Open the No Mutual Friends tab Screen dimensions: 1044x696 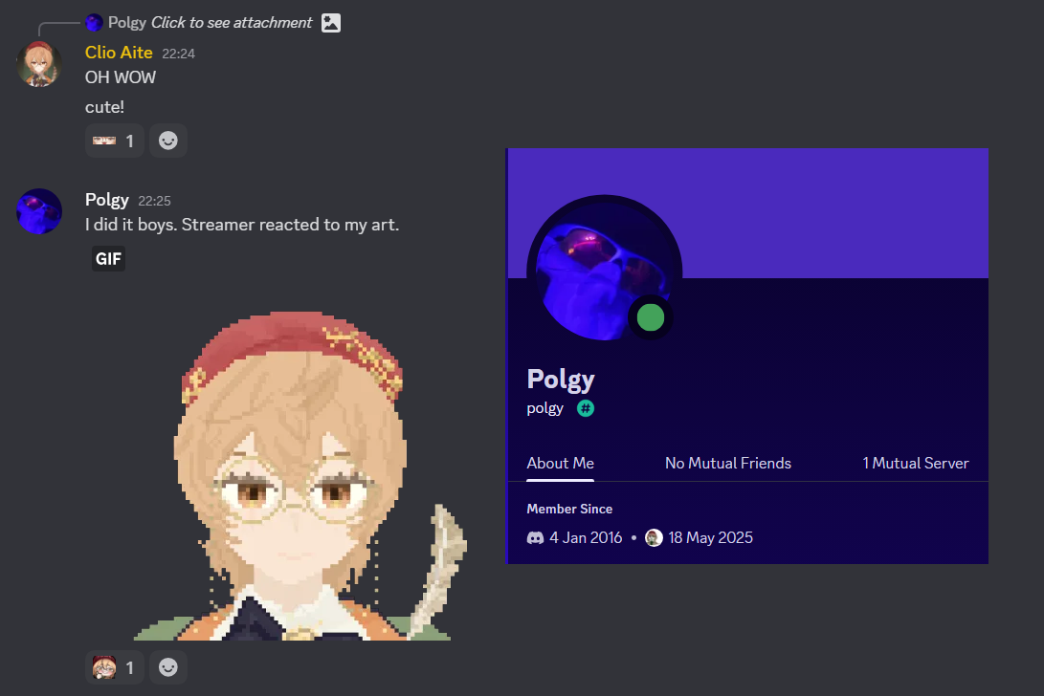click(727, 463)
